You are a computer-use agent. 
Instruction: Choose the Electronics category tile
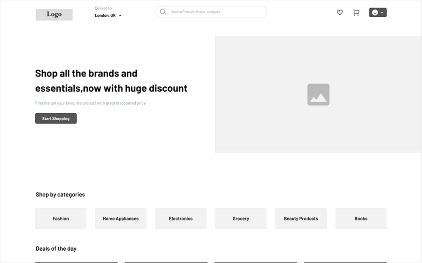(181, 218)
